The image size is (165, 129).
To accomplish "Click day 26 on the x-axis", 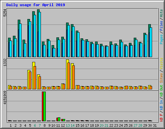I will click(x=131, y=125).
